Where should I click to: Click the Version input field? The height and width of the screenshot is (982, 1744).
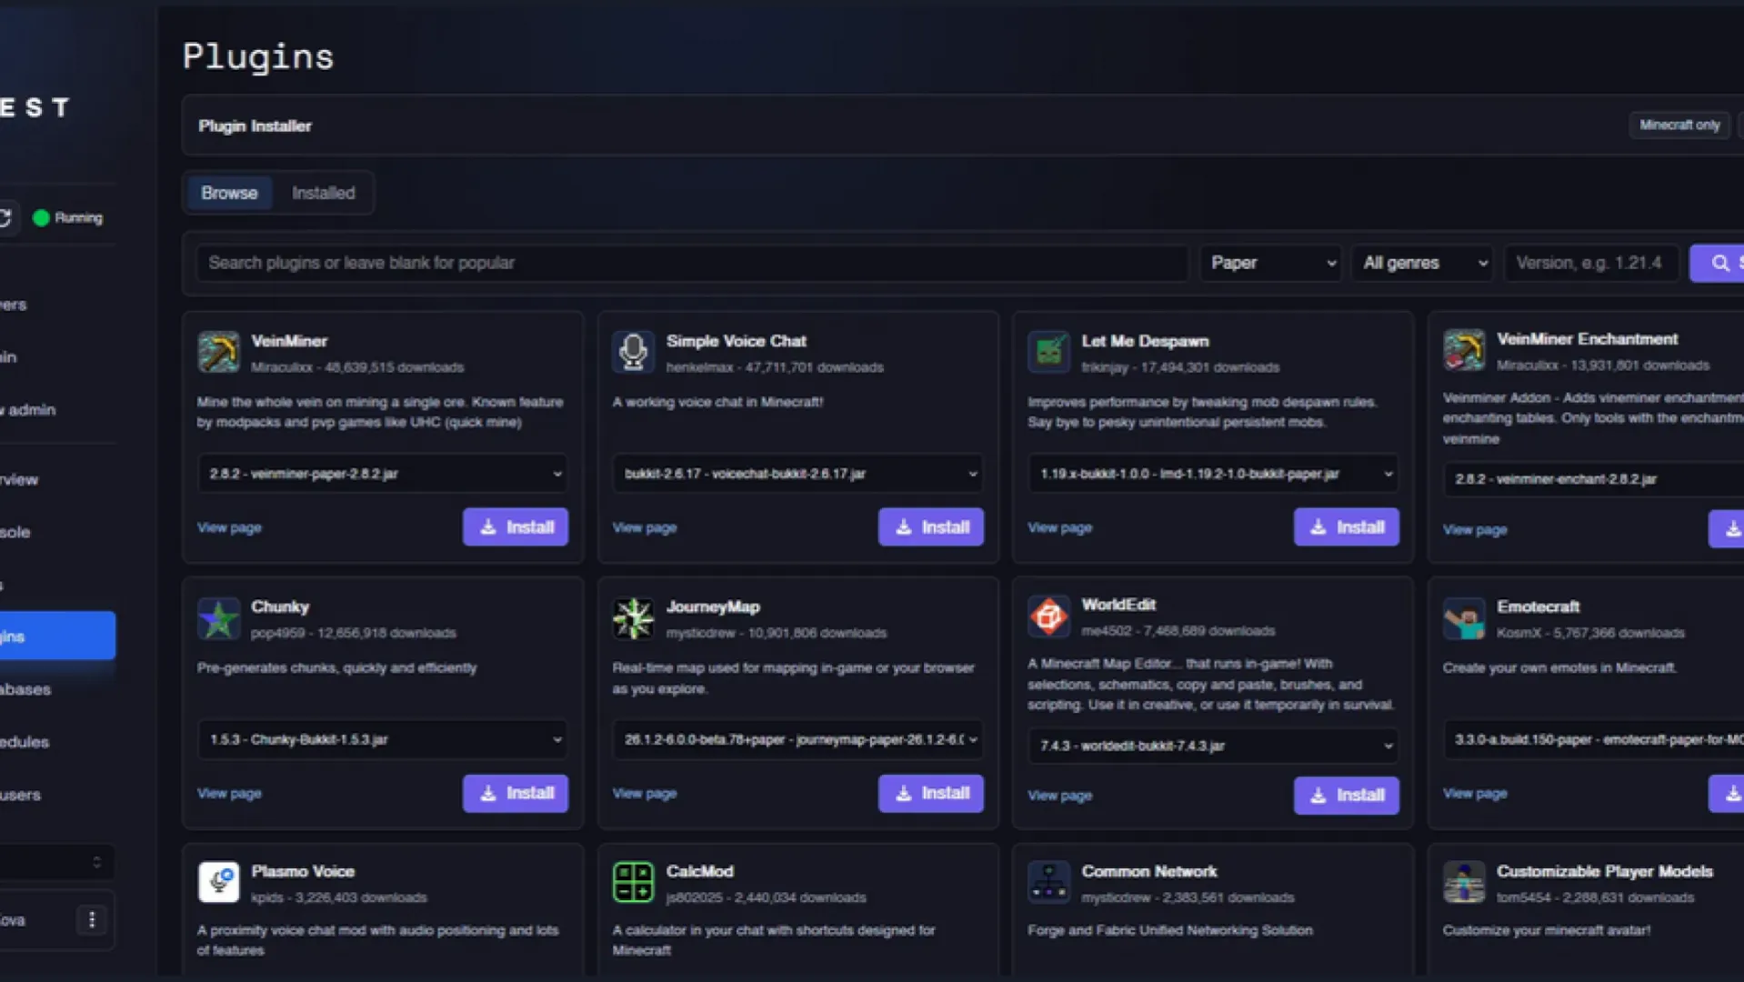[1591, 263]
